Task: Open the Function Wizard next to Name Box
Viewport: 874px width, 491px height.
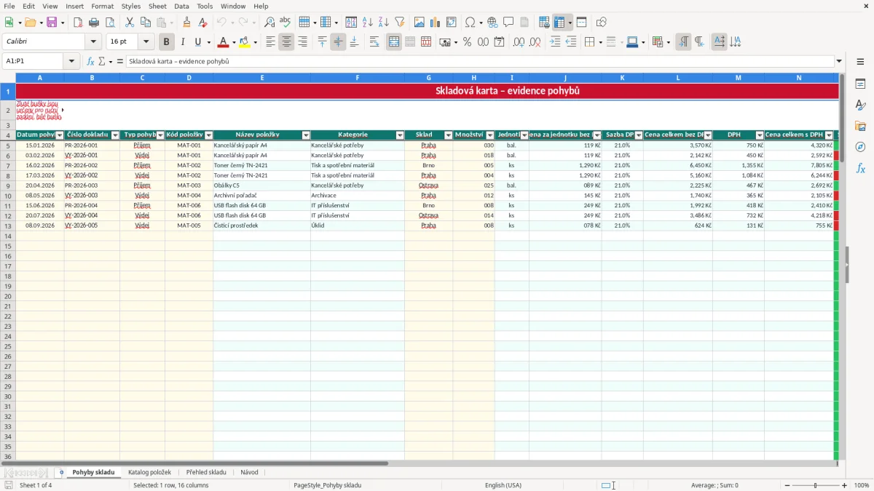Action: (x=91, y=62)
